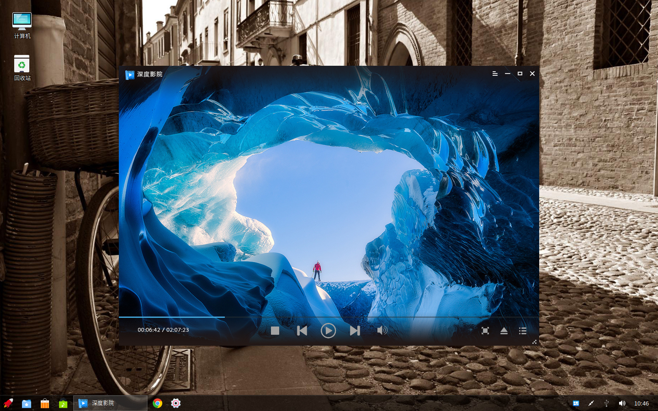Click the window resize grip corner
Screen dimensions: 658x411
pyautogui.click(x=534, y=342)
